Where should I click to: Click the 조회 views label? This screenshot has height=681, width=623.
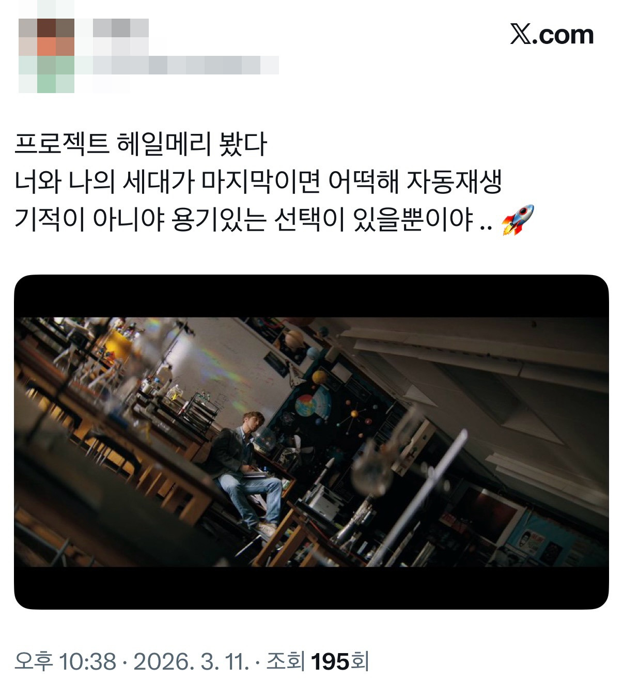click(285, 661)
